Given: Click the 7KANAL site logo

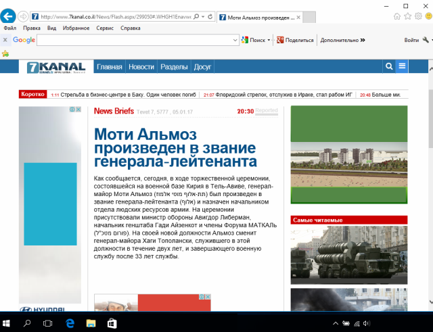Looking at the screenshot, I should tap(56, 67).
